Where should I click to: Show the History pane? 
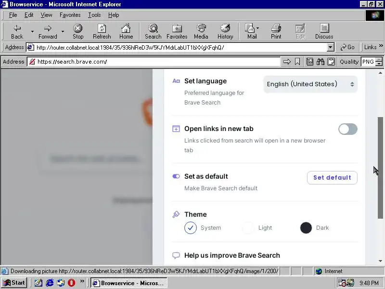point(225,31)
